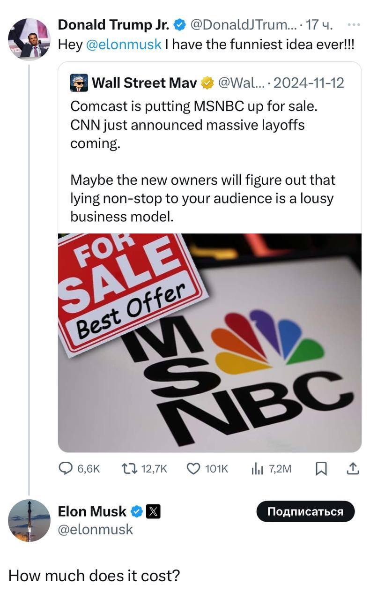Open the @elonmusk mention link
This screenshot has height=600, width=370.
pyautogui.click(x=124, y=45)
